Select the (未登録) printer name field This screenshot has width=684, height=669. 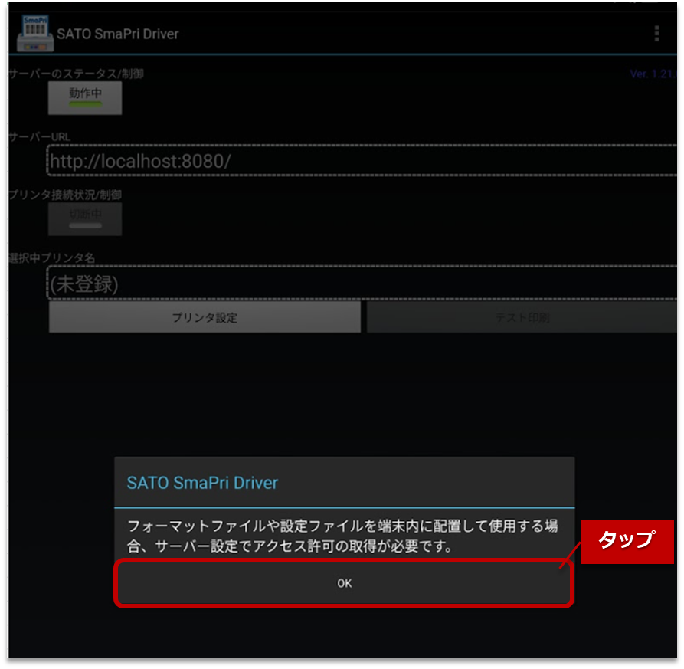362,282
